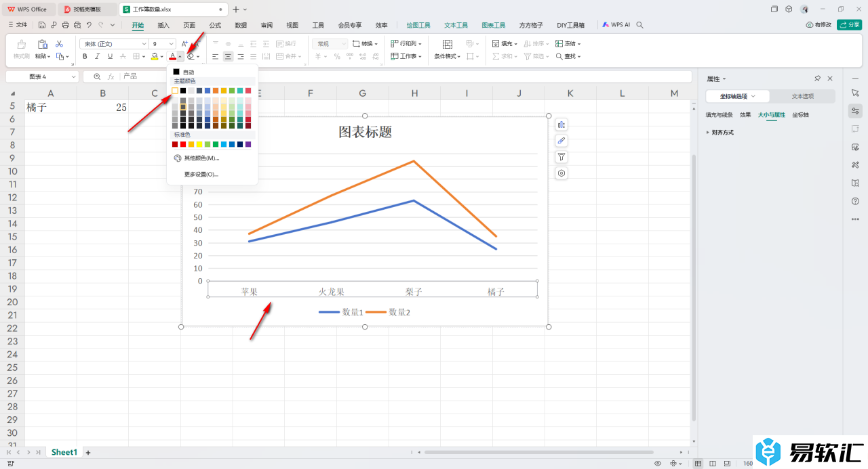Click the 分享 share button

(850, 24)
